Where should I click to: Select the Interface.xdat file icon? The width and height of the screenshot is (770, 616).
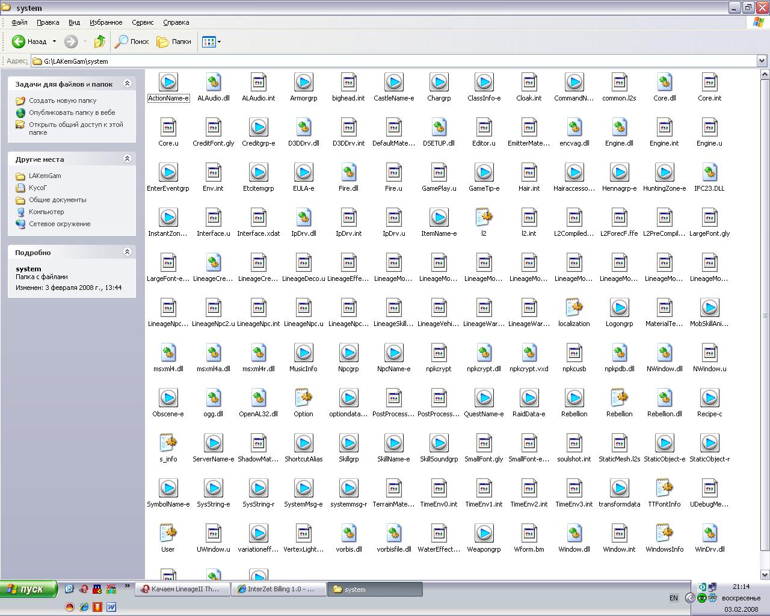tap(259, 217)
